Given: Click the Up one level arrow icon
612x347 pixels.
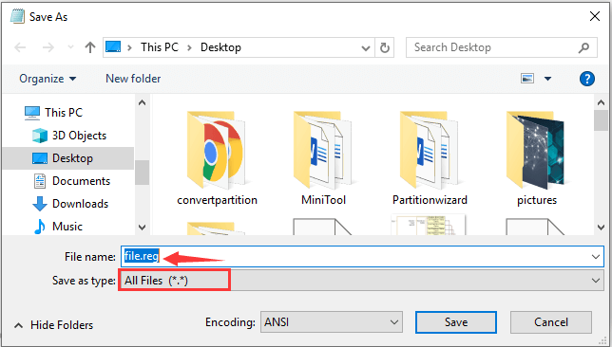Looking at the screenshot, I should (x=90, y=47).
